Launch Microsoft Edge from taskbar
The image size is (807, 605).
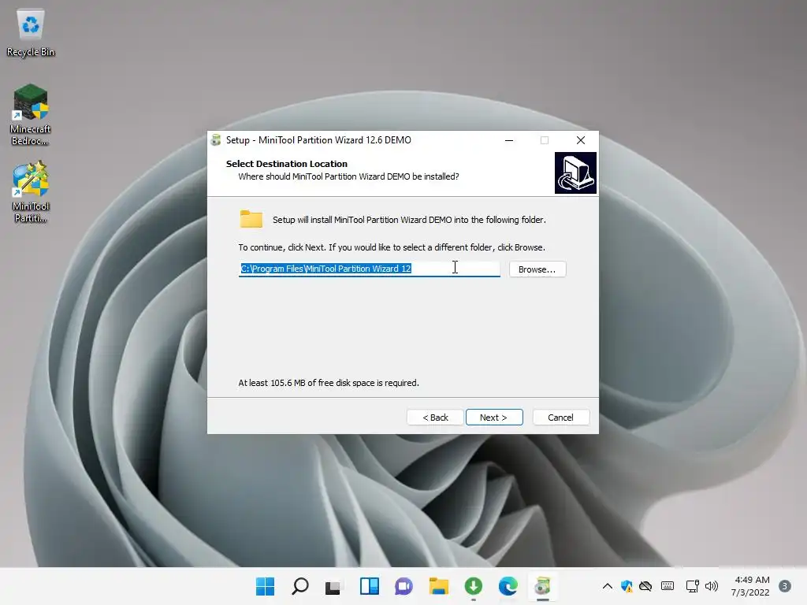508,586
